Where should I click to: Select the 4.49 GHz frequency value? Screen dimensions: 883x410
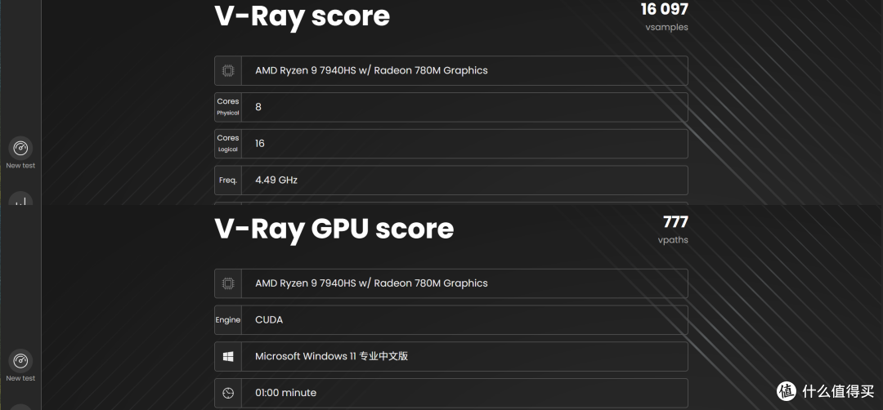[276, 180]
